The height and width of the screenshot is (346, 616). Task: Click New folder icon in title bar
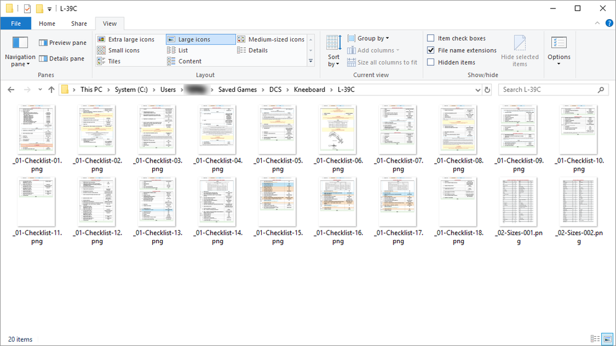click(x=39, y=8)
